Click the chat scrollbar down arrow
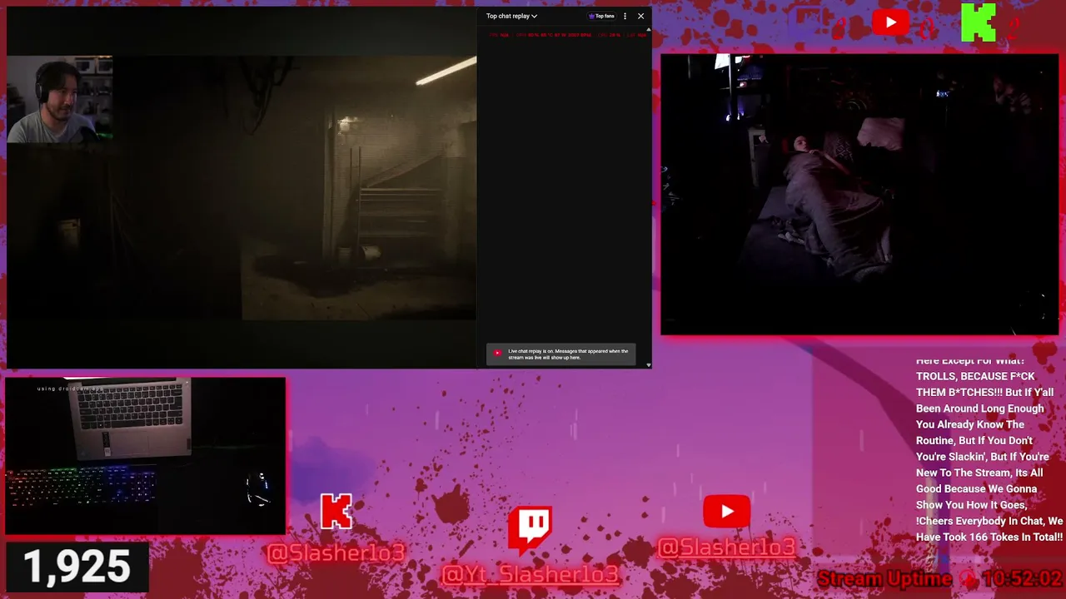 coord(649,364)
